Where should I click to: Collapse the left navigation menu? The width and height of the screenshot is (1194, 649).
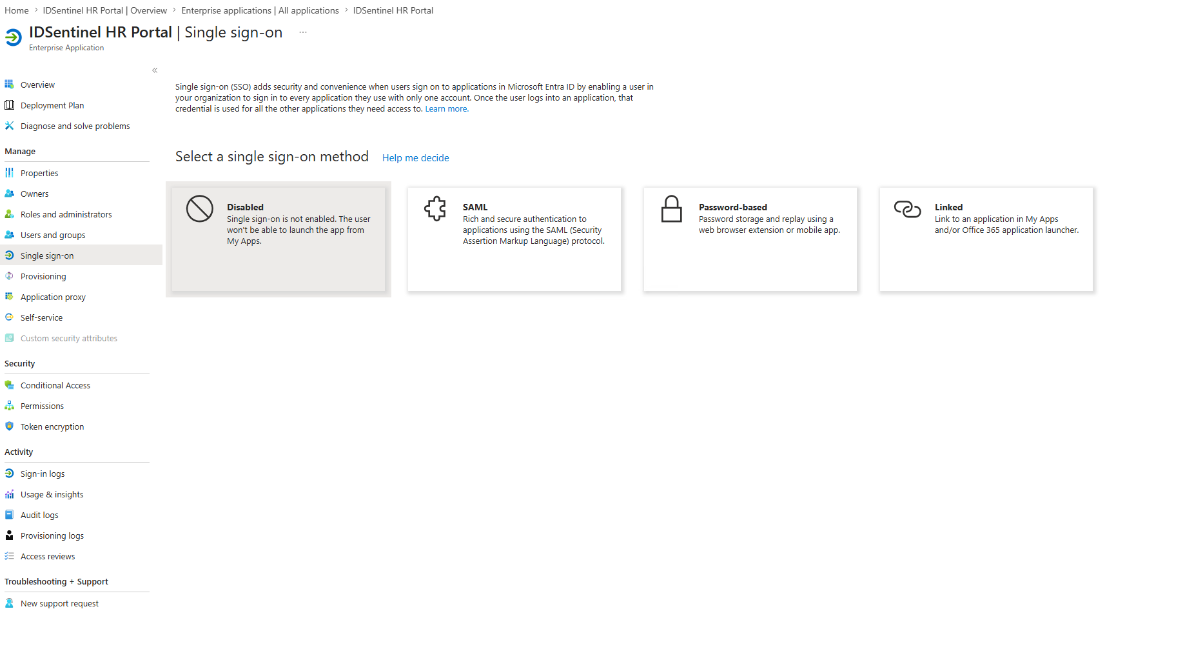155,70
